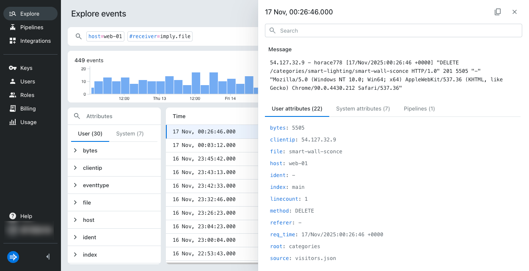
Task: Copy event details with copy icon
Action: [x=498, y=12]
